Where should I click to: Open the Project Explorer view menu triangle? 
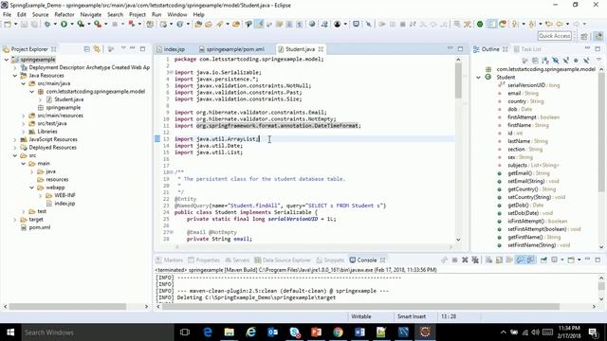click(x=123, y=48)
